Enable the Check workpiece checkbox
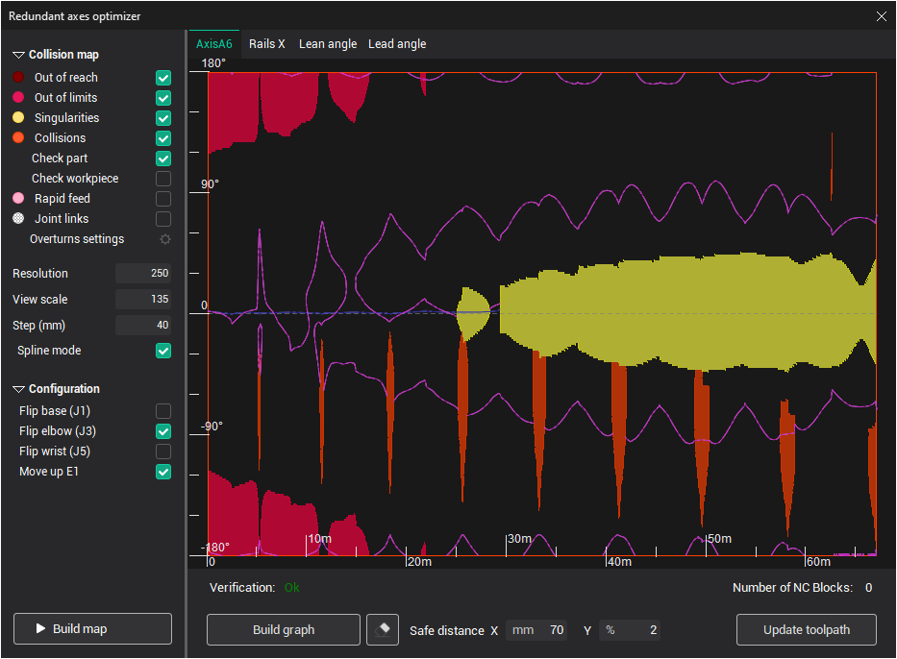The height and width of the screenshot is (659, 897). click(163, 179)
